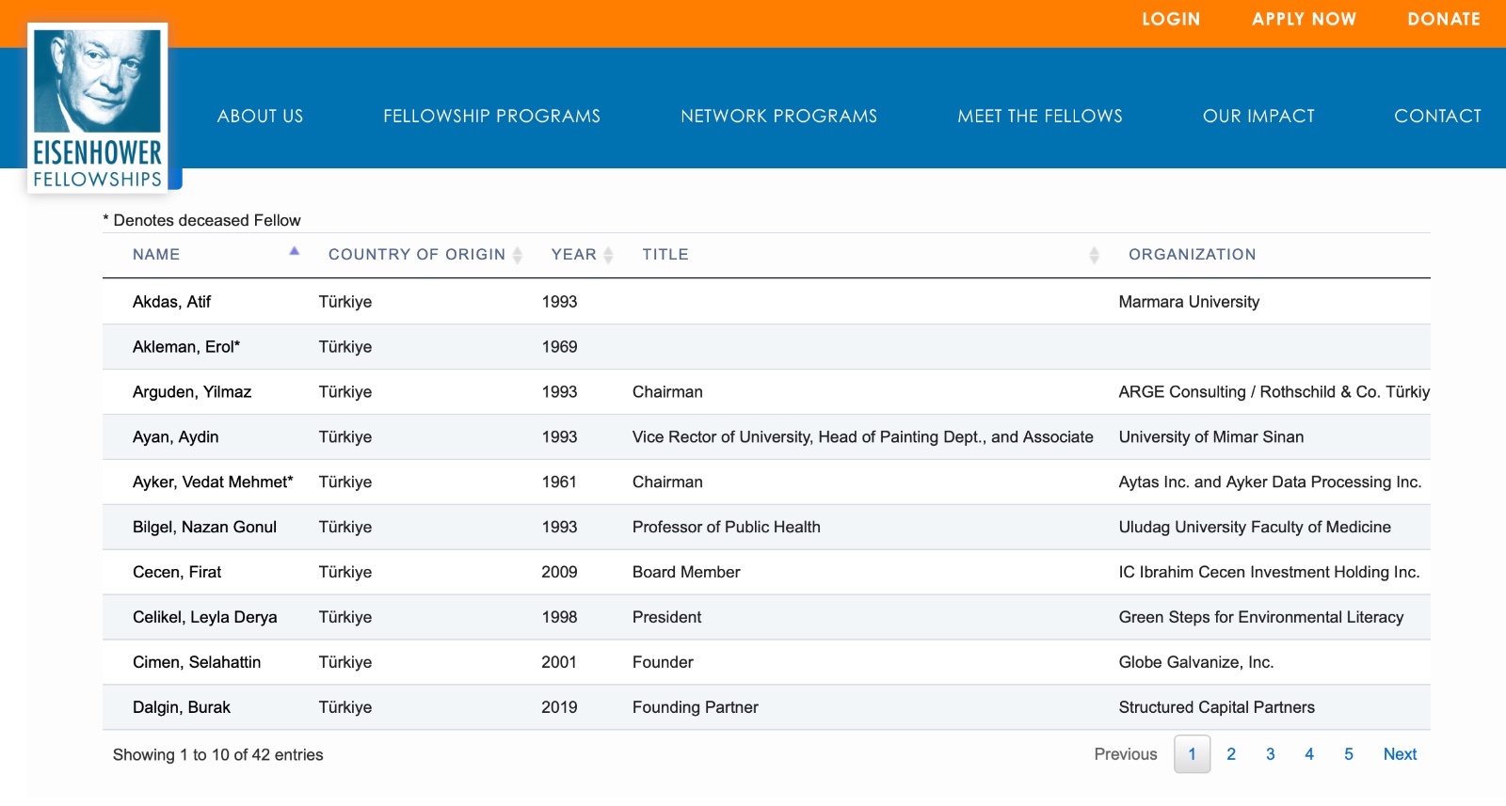1506x806 pixels.
Task: Jump to page 5 of results
Action: coord(1349,754)
